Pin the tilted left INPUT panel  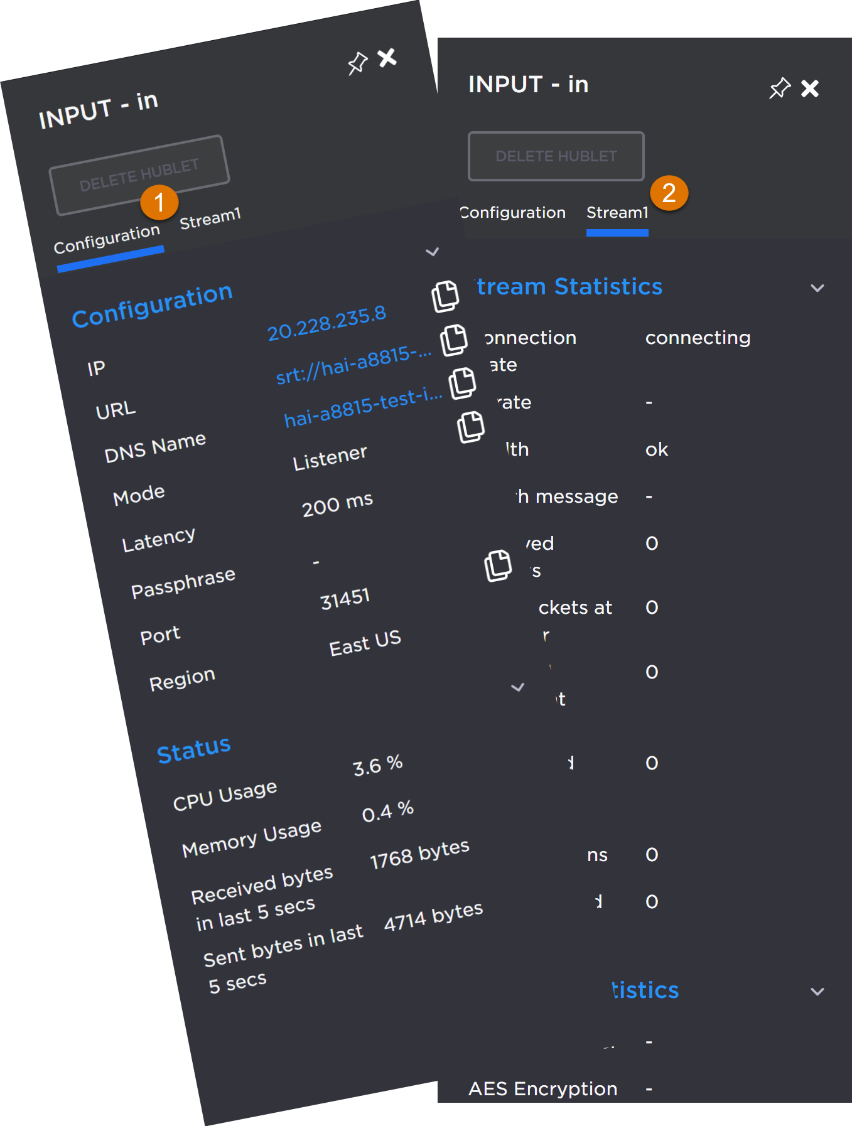pyautogui.click(x=357, y=63)
